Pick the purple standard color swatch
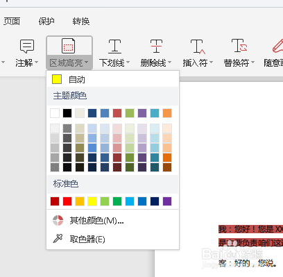The image size is (283, 277). tap(167, 201)
